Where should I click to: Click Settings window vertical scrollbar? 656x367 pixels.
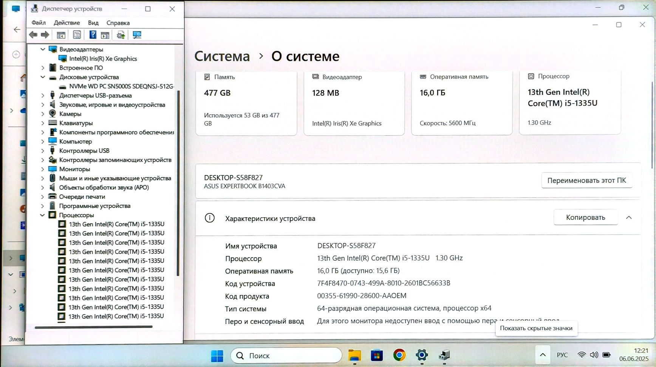point(652,125)
